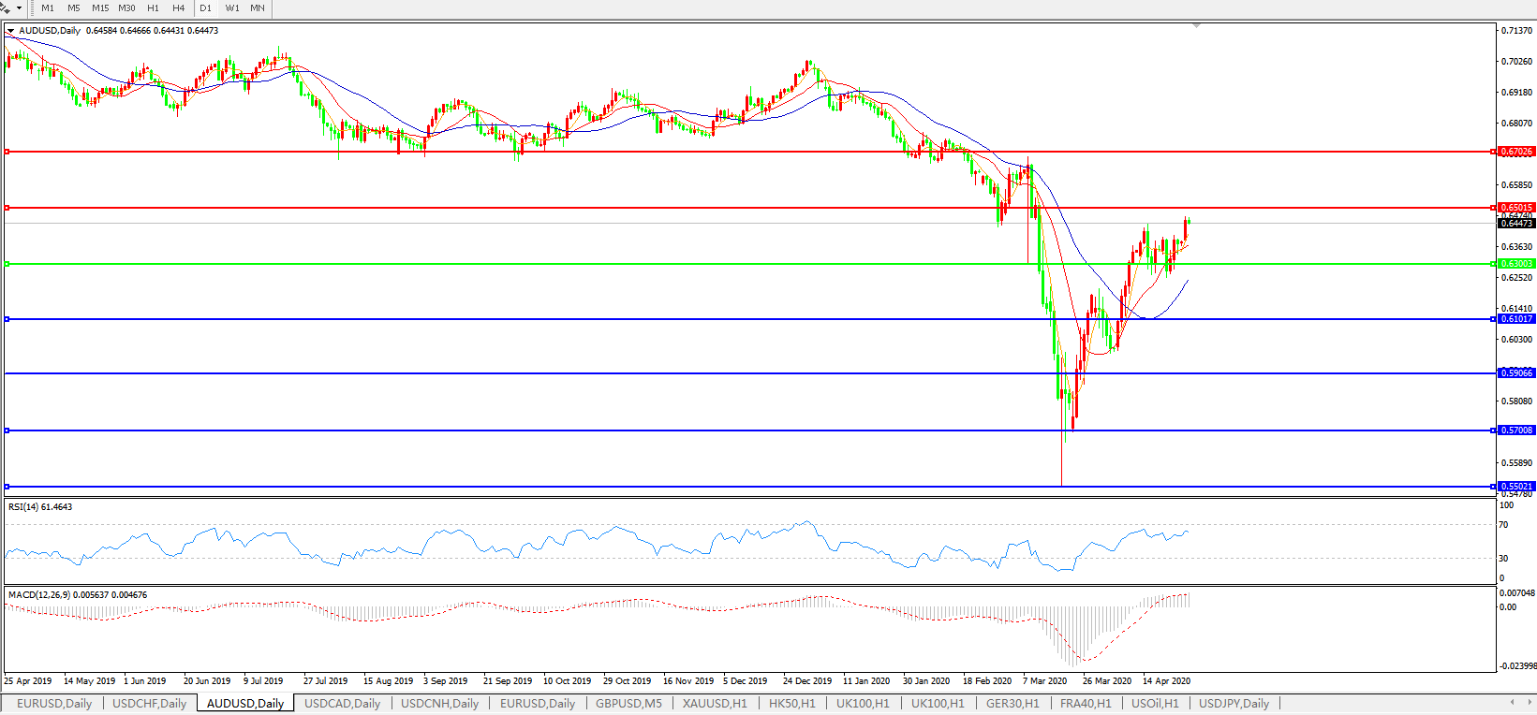The width and height of the screenshot is (1537, 715).
Task: Toggle the H4 timeframe button
Action: (178, 8)
